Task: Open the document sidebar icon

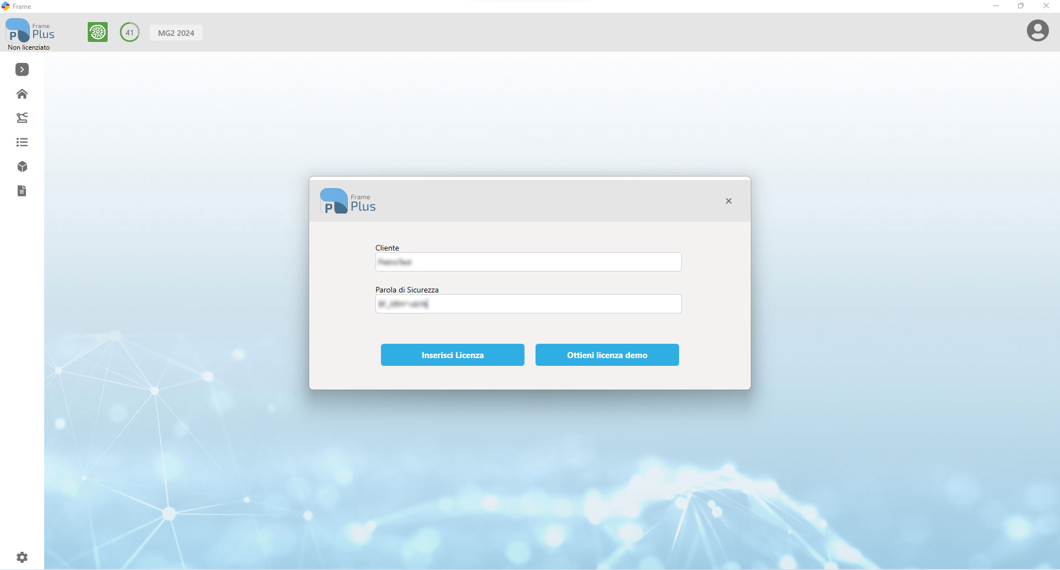Action: coord(22,191)
